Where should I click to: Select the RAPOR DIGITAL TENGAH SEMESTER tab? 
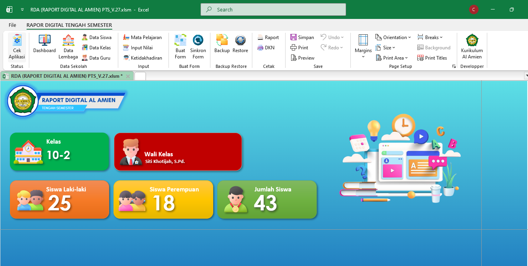click(x=69, y=25)
